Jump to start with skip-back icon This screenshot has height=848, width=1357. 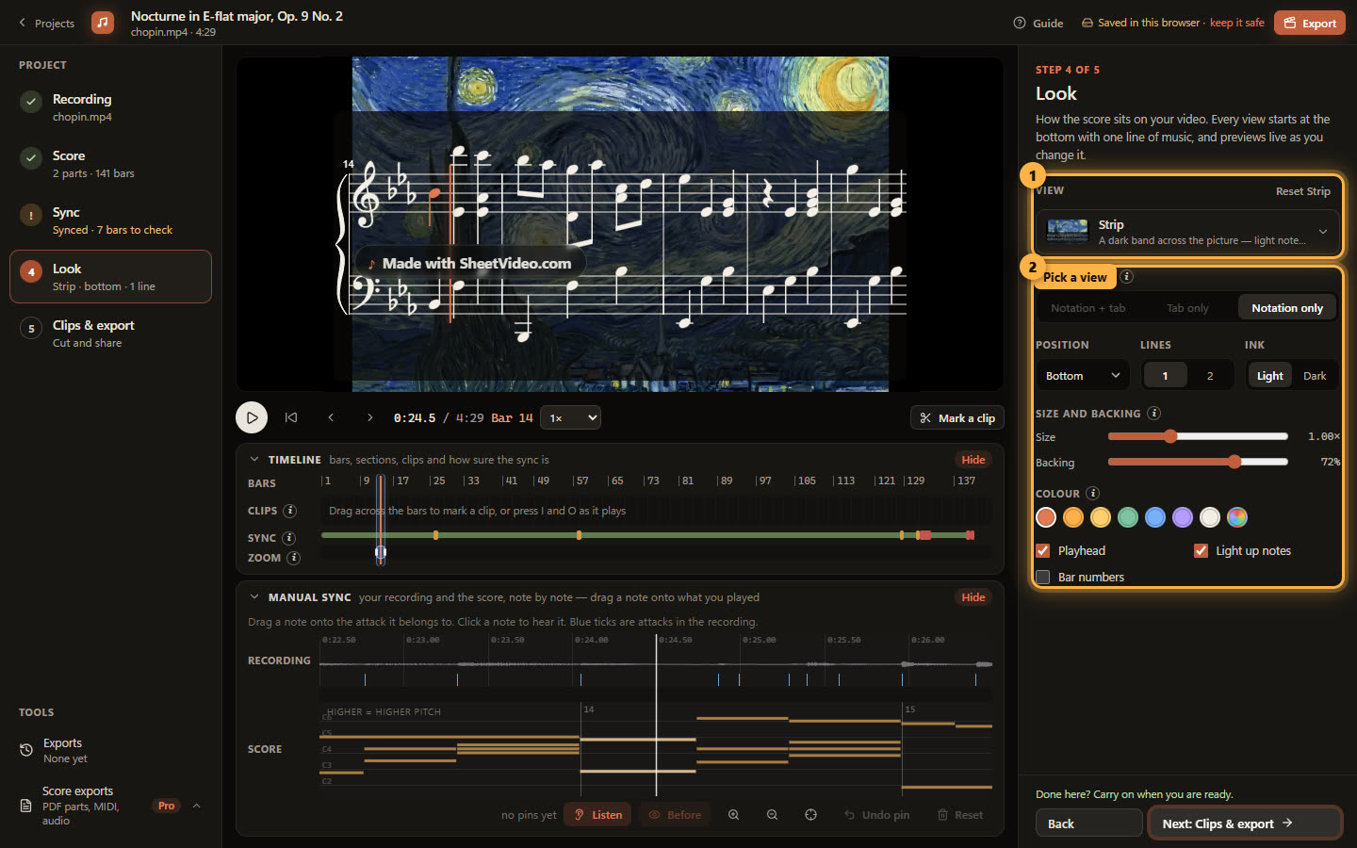tap(291, 417)
